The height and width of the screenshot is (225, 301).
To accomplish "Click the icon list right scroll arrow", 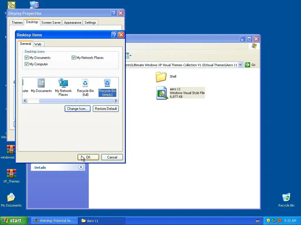I will (116, 101).
